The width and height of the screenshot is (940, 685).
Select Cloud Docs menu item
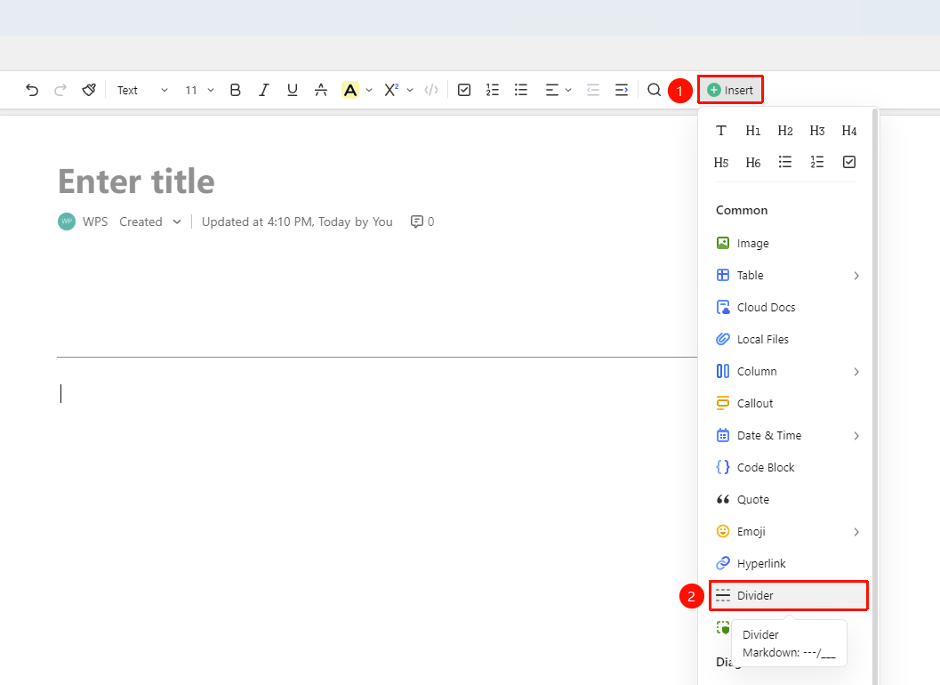(788, 307)
